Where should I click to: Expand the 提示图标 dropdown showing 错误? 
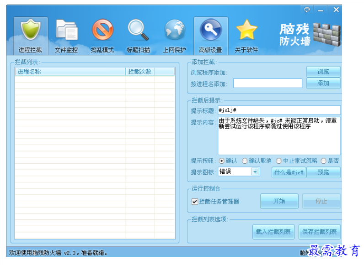point(255,171)
